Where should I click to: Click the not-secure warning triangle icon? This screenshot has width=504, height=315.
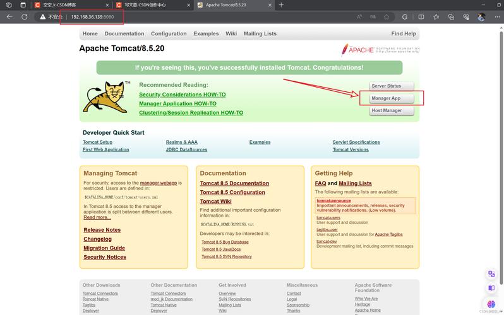click(x=43, y=17)
